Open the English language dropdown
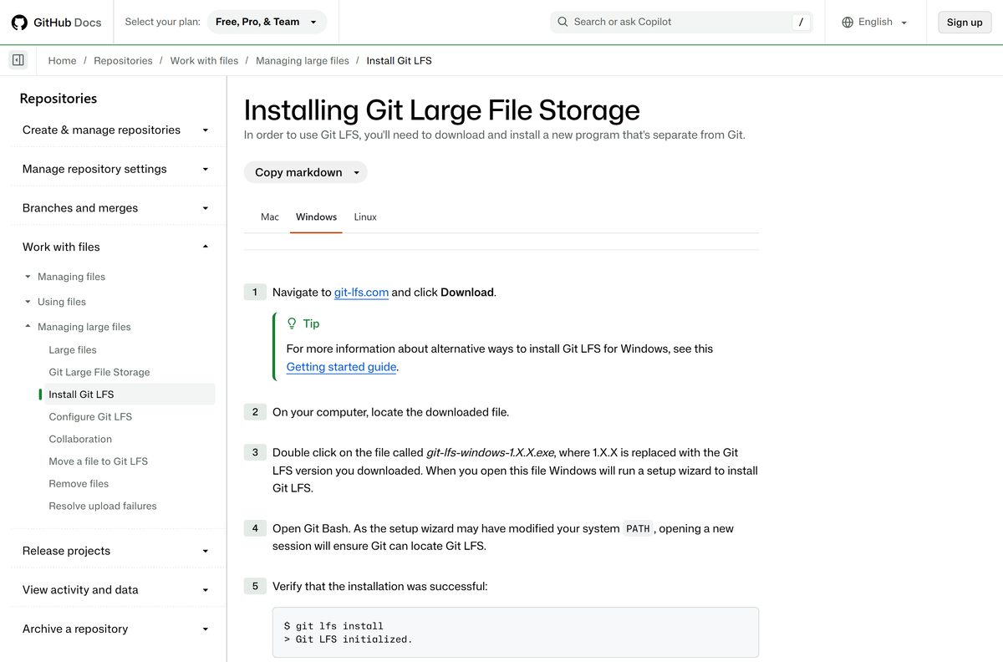Image resolution: width=1003 pixels, height=662 pixels. click(875, 22)
